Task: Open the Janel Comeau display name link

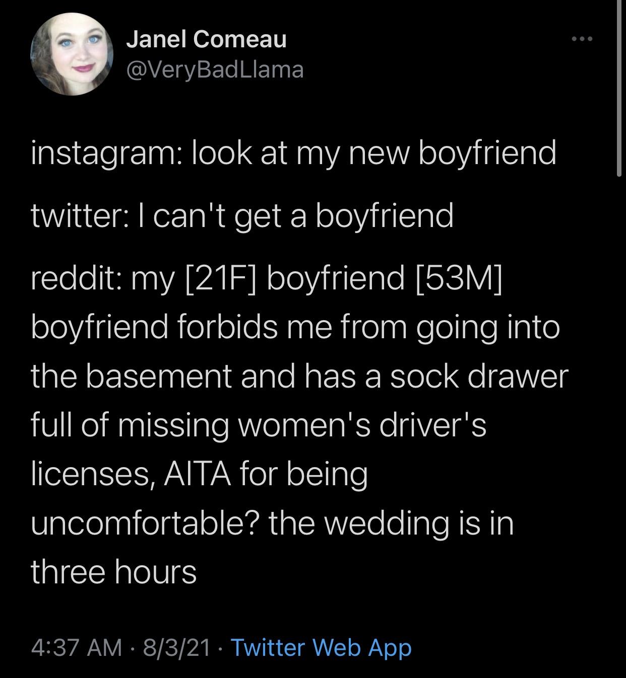Action: pyautogui.click(x=206, y=39)
